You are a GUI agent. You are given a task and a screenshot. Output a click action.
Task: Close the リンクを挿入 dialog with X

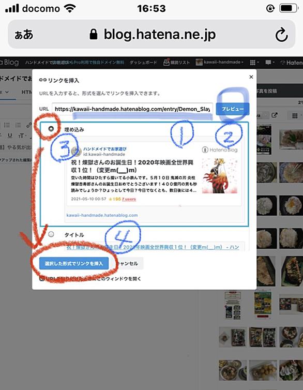[251, 77]
